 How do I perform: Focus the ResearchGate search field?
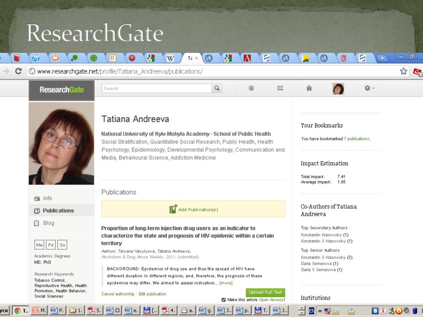(157, 88)
